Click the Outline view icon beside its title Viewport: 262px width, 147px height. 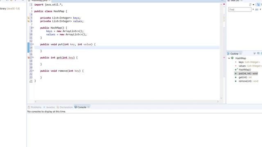coord(228,53)
